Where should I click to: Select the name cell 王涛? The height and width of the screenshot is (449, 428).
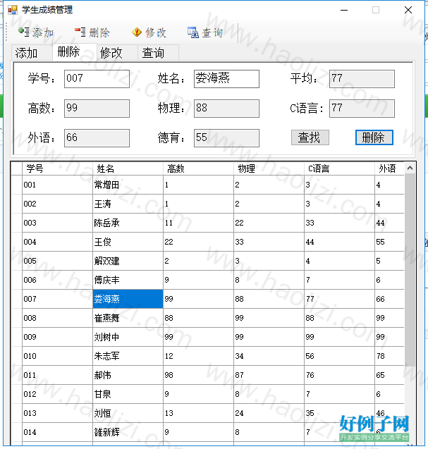point(128,204)
